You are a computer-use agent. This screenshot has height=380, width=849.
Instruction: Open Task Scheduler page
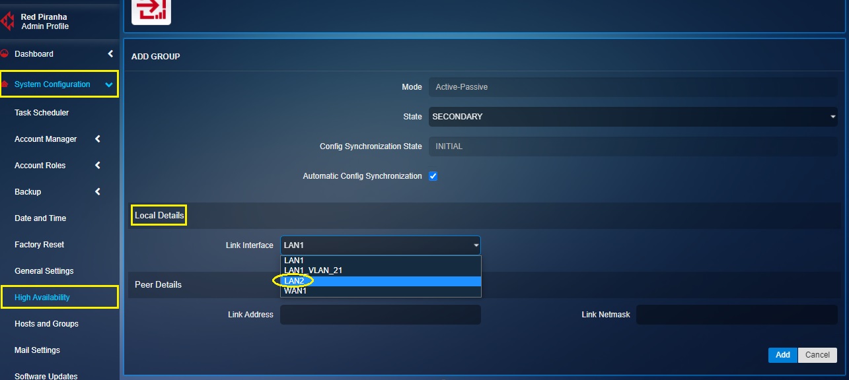click(x=42, y=113)
